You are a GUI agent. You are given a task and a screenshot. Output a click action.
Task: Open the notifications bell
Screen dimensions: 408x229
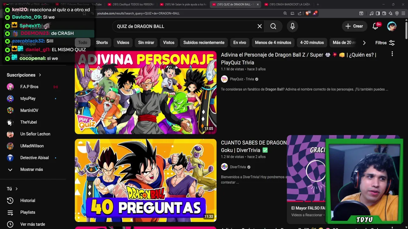(x=375, y=26)
